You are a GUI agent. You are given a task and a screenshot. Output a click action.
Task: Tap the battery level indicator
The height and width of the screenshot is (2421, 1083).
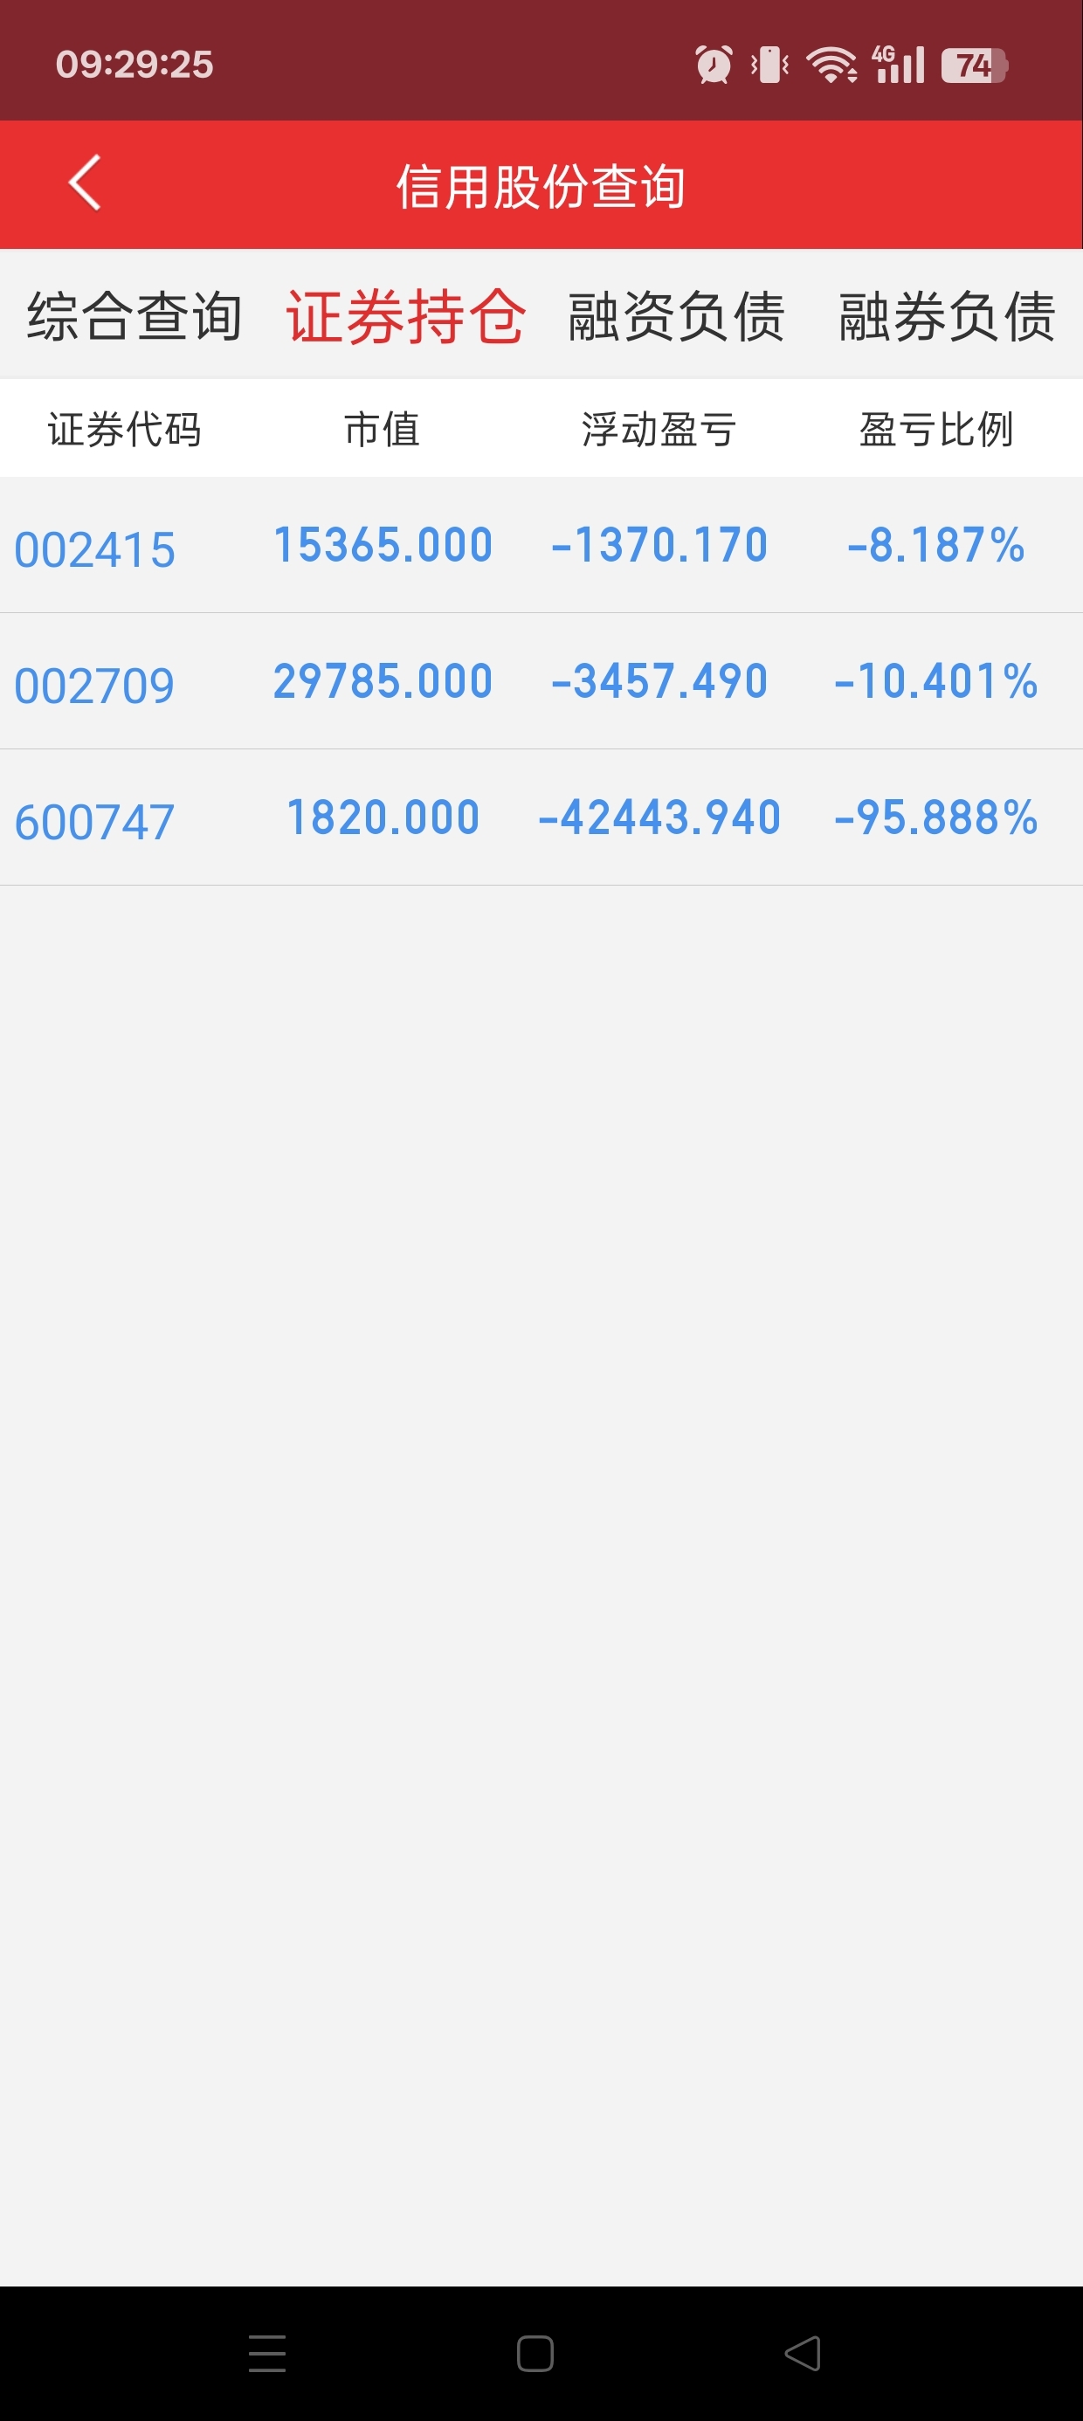(x=974, y=65)
